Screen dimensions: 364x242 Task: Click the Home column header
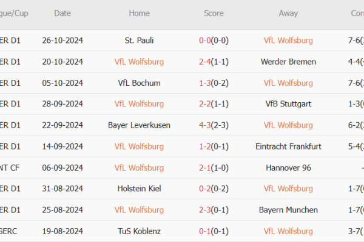(x=139, y=13)
